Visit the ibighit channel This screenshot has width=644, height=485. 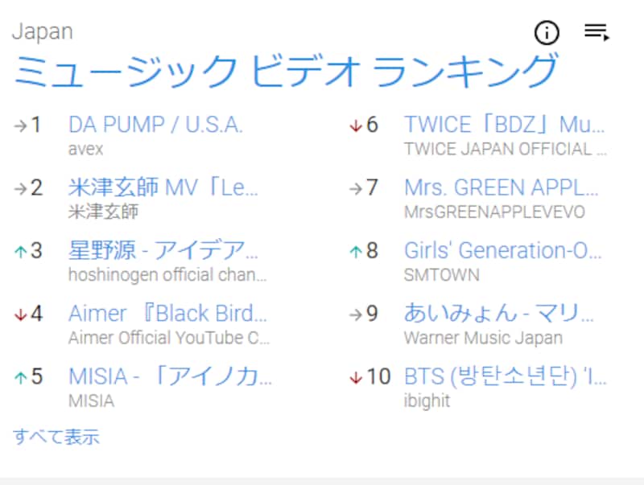(x=427, y=401)
